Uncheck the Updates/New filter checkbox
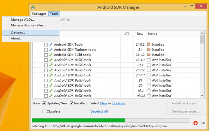Screen dimensions: 209x131 [x=44, y=103]
